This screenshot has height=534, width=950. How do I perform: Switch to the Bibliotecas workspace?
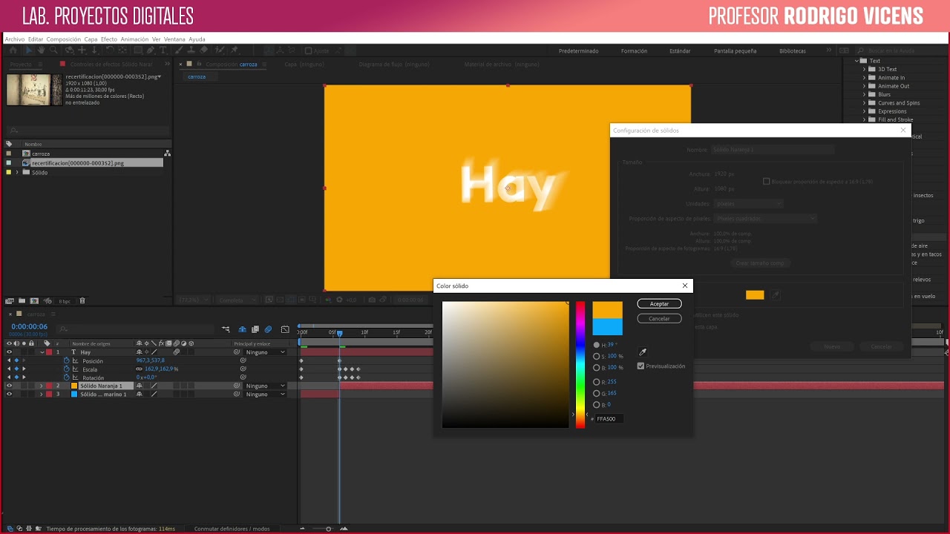click(x=793, y=51)
